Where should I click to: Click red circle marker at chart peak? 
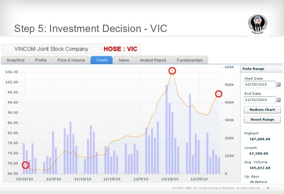(x=172, y=71)
